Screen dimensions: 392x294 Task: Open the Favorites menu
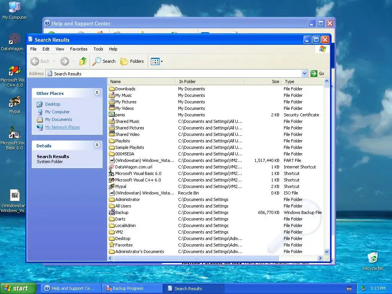pos(79,49)
